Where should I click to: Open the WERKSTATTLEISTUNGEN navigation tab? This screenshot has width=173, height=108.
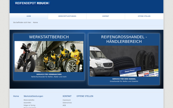(x=67, y=16)
